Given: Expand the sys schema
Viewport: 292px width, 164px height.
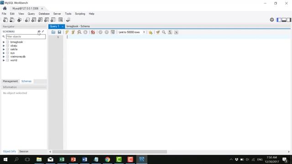Looking at the screenshot, I should 4,53.
